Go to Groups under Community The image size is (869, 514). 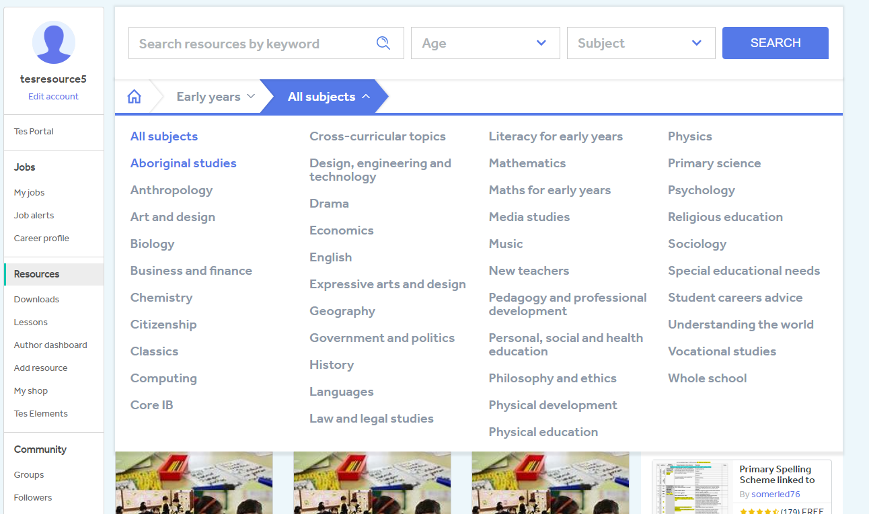[x=28, y=474]
